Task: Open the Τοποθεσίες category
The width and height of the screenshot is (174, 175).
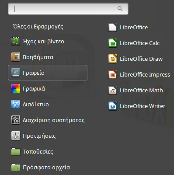Action: 38,152
